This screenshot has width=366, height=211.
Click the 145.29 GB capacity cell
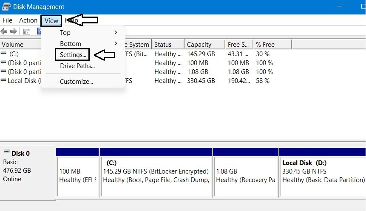tap(201, 54)
